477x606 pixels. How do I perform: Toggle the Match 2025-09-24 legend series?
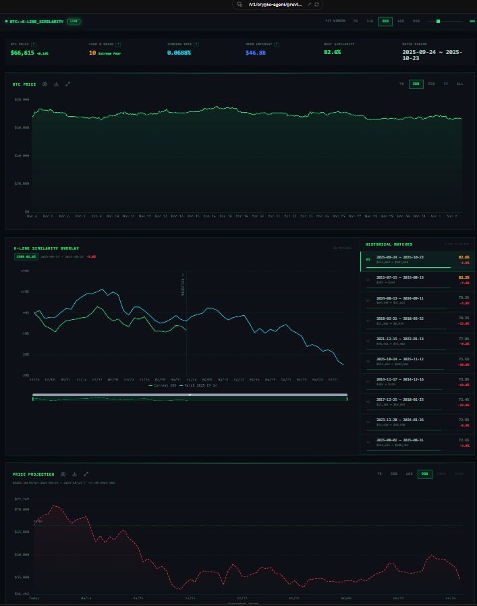198,385
